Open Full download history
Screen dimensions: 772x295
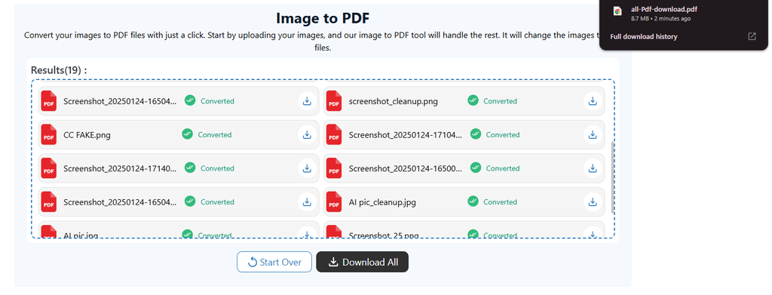click(x=644, y=37)
